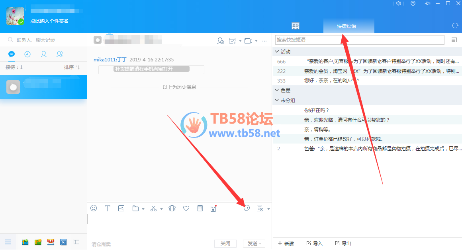Open the emoji picker in chat toolbar
Viewport: 462px width, 250px height.
click(x=94, y=208)
